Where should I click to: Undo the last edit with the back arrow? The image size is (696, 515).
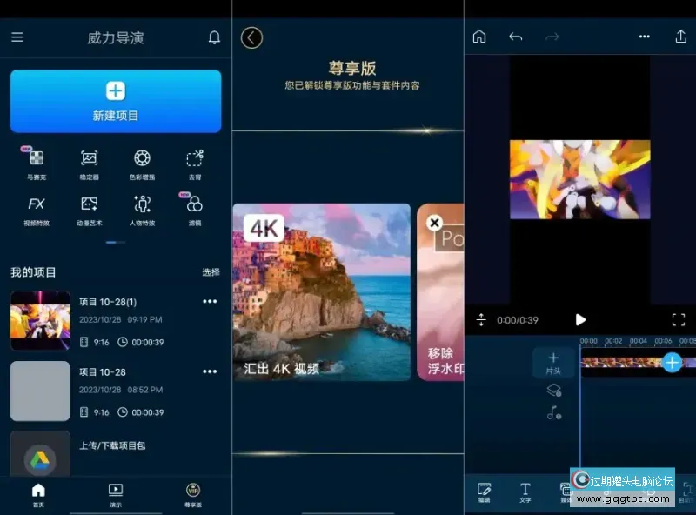pyautogui.click(x=515, y=37)
